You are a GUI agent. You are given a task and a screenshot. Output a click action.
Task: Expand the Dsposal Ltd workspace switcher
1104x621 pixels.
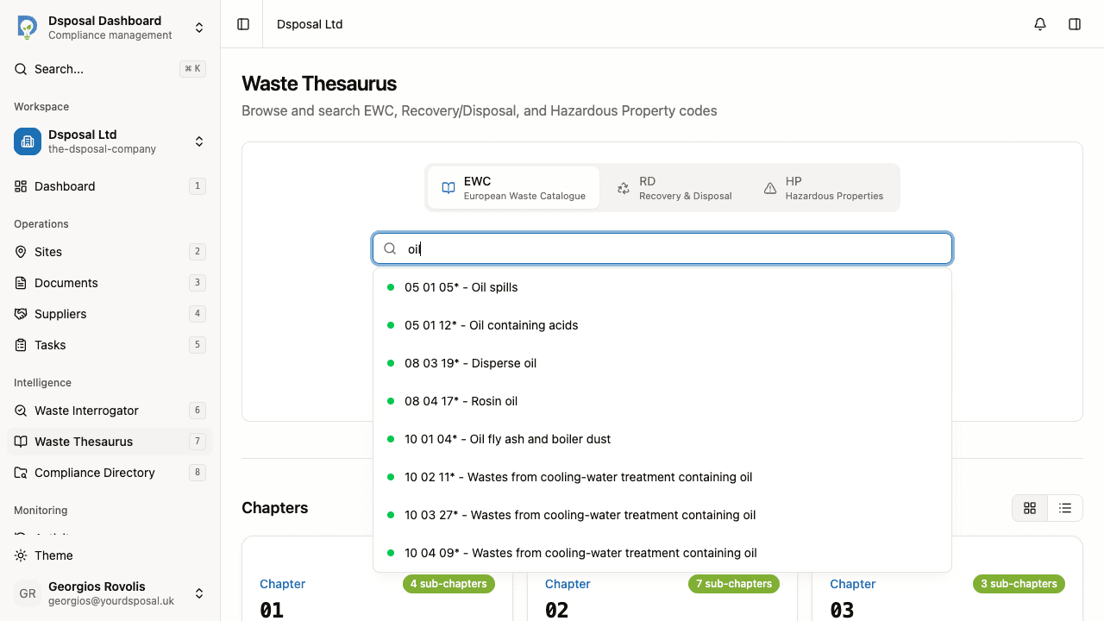point(199,141)
